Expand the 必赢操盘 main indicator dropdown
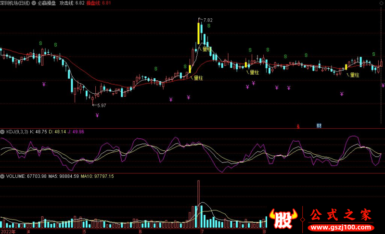385x234 pixels. point(34,3)
